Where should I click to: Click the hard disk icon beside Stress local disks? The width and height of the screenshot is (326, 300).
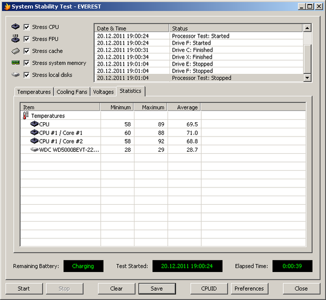pos(15,75)
